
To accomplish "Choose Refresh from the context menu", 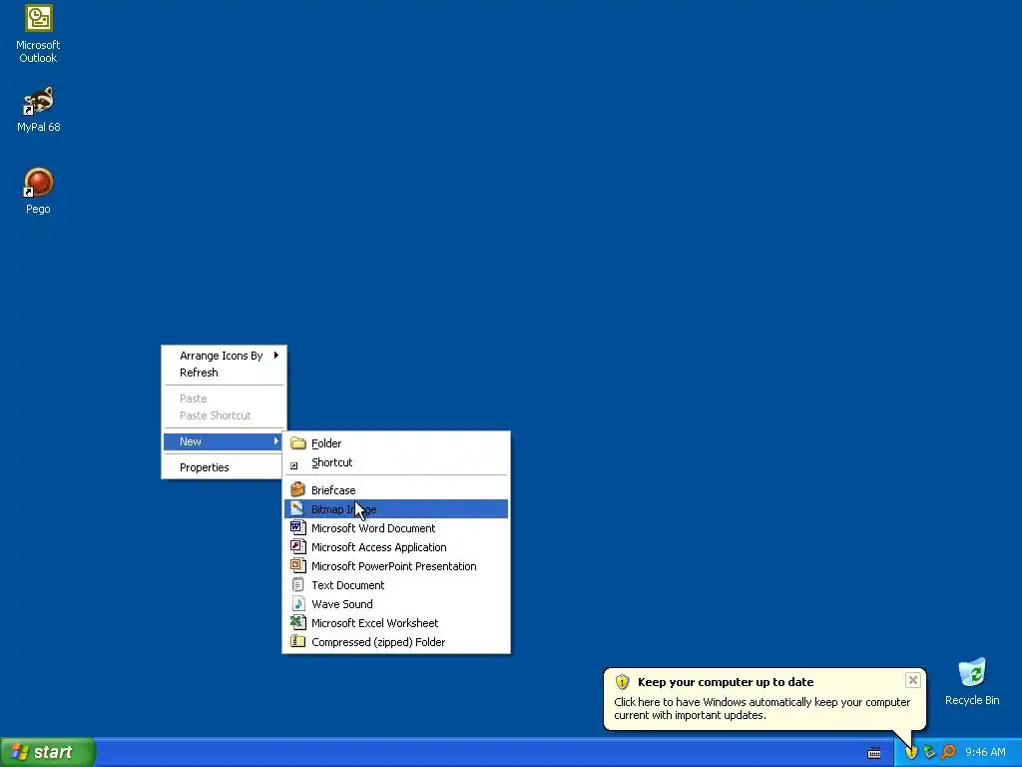I will (224, 373).
